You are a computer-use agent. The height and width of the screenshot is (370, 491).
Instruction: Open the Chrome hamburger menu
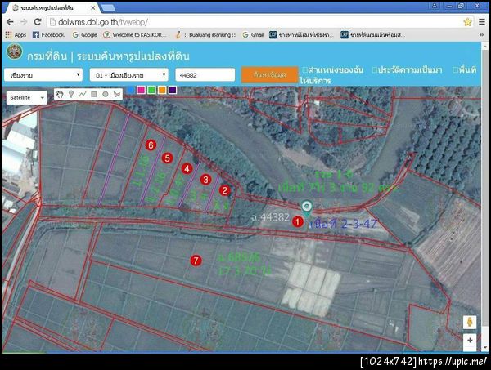482,22
